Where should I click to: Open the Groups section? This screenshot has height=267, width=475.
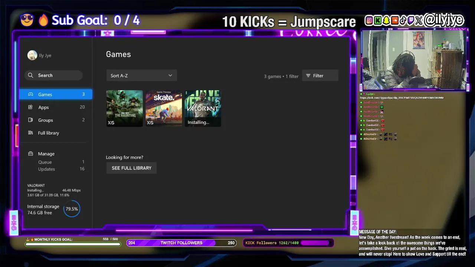[x=56, y=120]
